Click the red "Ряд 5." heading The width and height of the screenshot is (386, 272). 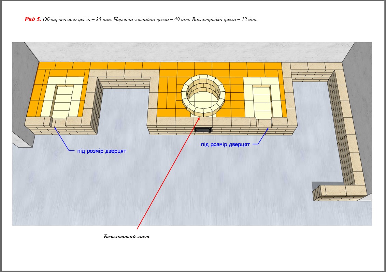coord(33,19)
